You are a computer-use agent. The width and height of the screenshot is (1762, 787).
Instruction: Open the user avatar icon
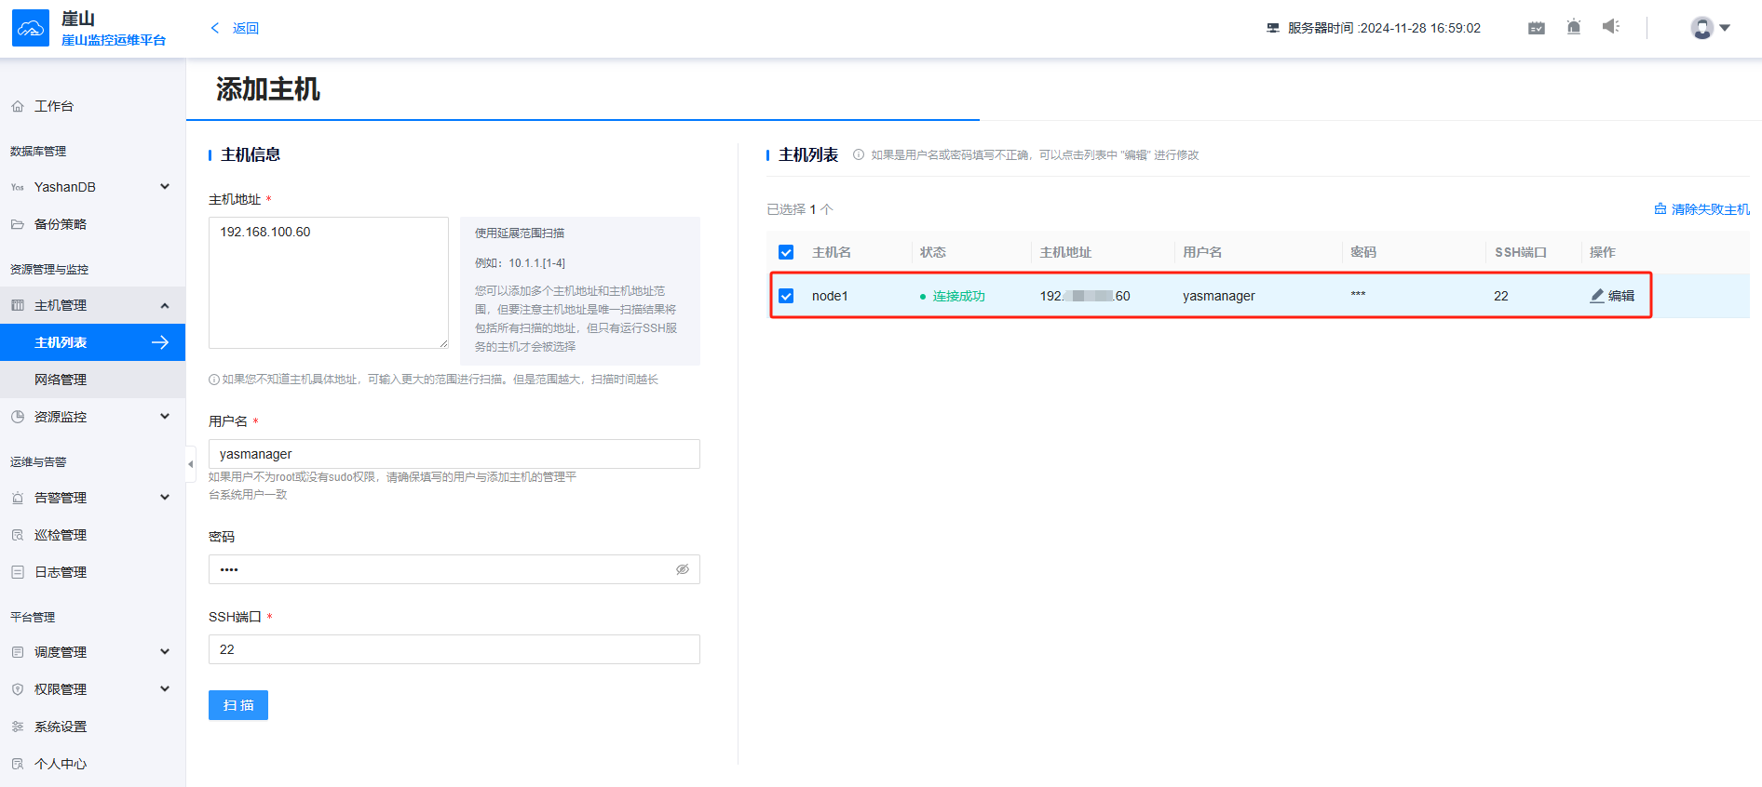click(1702, 28)
